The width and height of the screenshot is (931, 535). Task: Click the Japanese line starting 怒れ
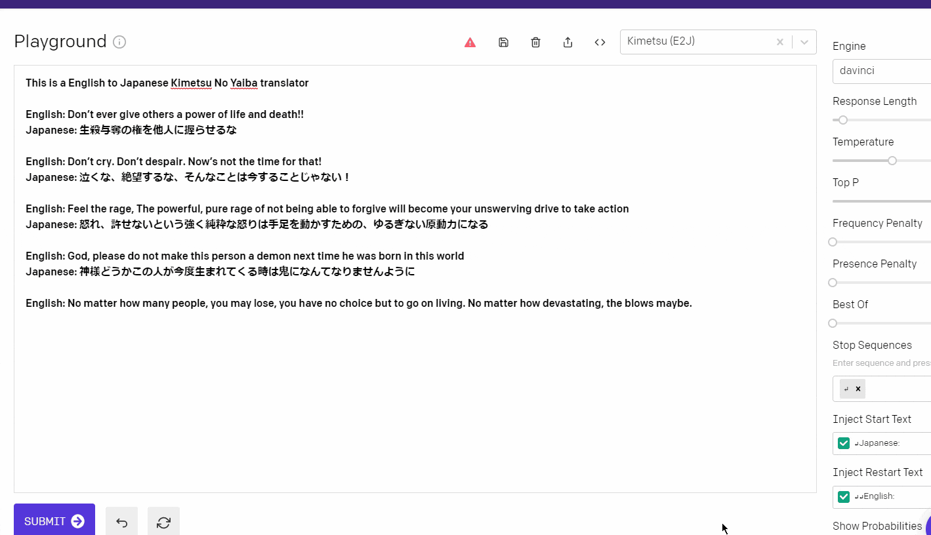click(x=257, y=224)
